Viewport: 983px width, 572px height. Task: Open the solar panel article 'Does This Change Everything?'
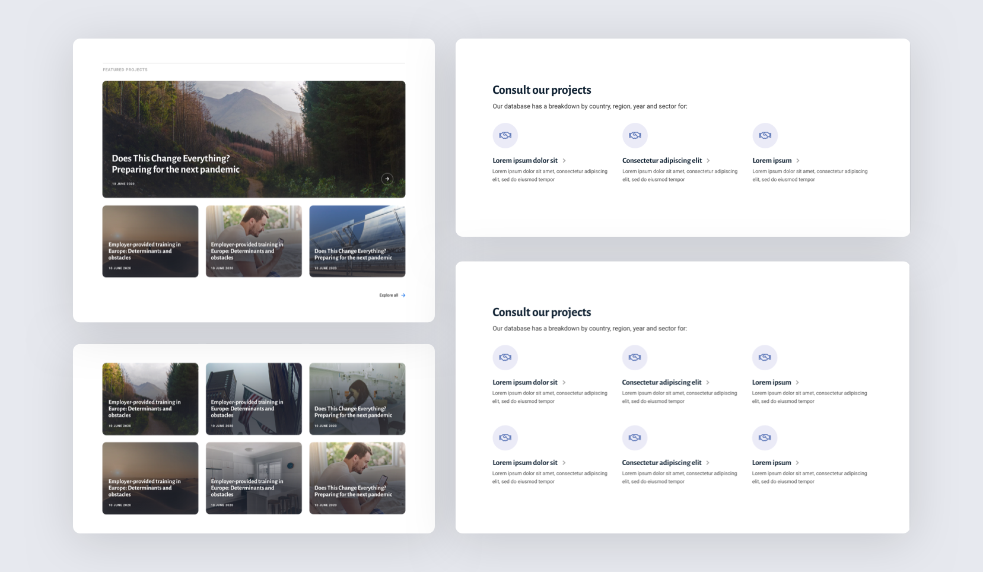357,241
